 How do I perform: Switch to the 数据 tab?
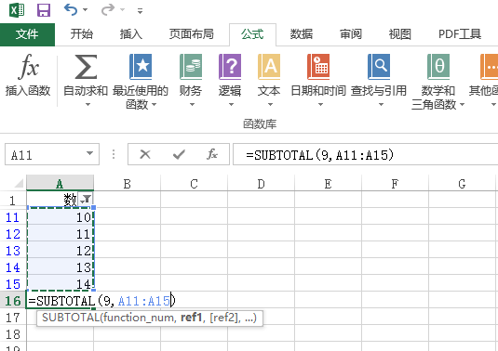click(x=302, y=34)
